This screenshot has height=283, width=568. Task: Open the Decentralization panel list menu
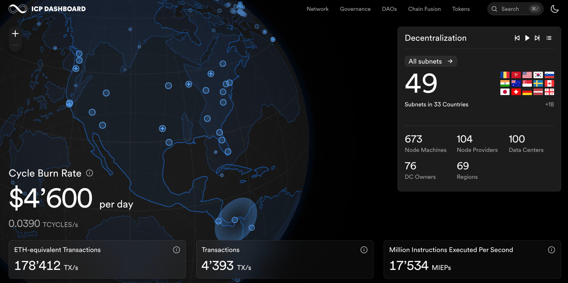coord(549,38)
